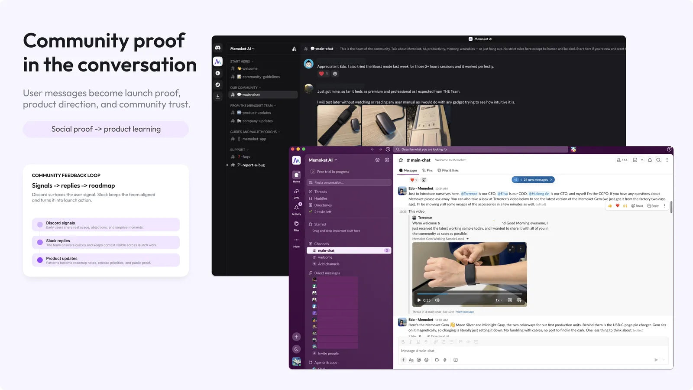Start a new message with the compose icon

[387, 160]
